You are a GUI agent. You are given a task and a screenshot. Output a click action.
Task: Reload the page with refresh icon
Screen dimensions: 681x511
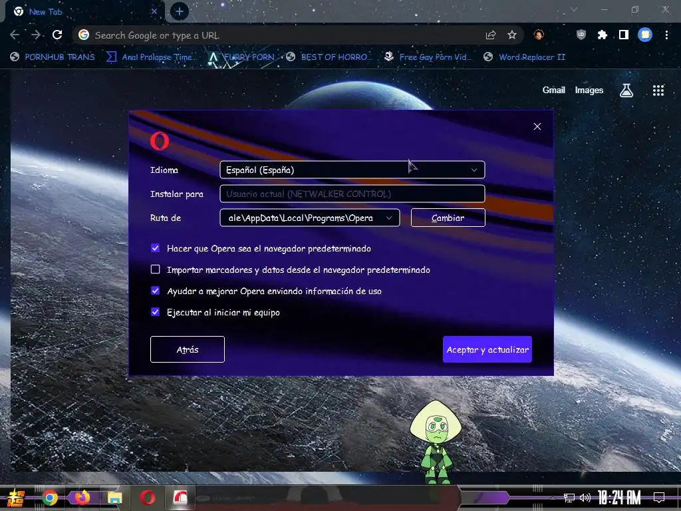[x=57, y=35]
